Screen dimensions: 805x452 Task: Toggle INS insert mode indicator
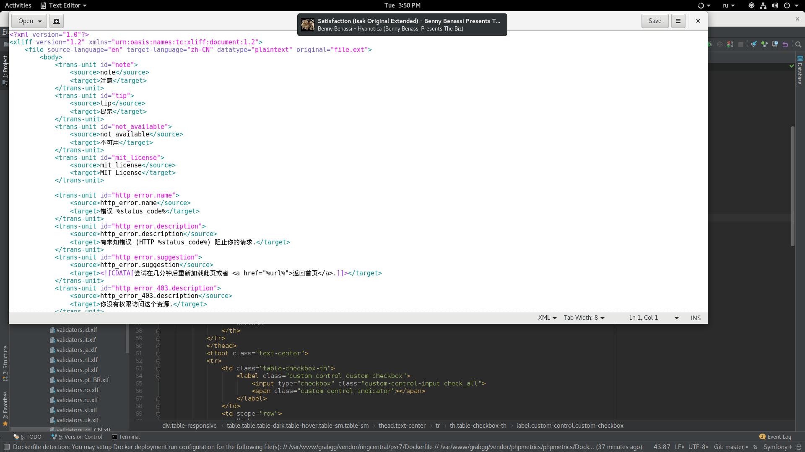click(696, 318)
